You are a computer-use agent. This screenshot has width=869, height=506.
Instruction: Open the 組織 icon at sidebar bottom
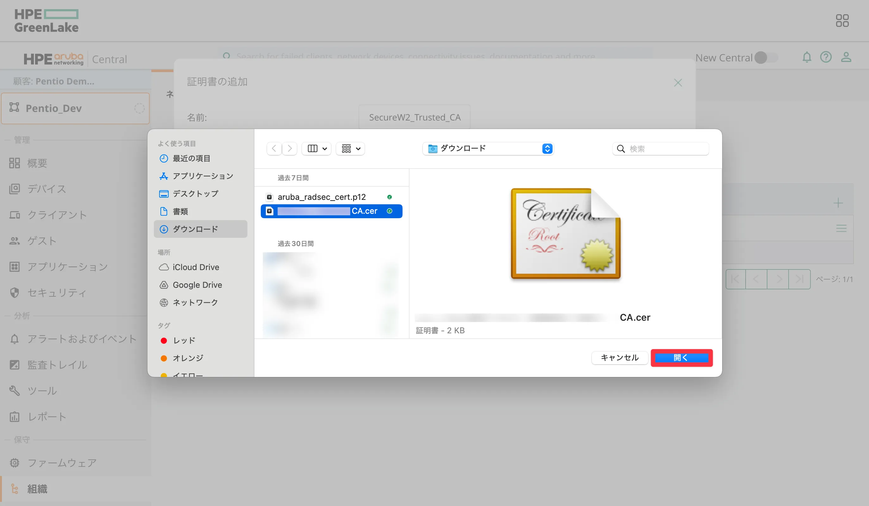click(x=14, y=489)
